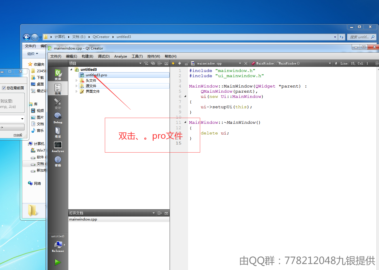
Task: Open the 工具(T) menu
Action: click(137, 56)
